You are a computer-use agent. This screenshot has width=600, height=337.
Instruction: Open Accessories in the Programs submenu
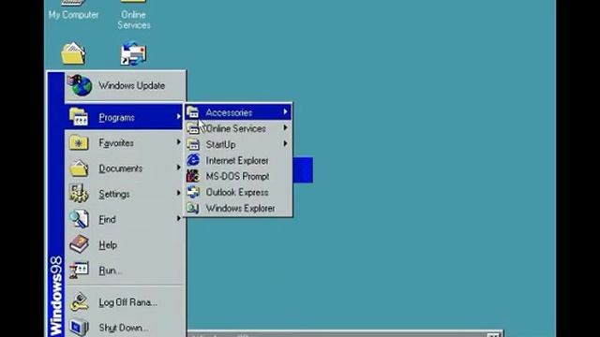(238, 112)
